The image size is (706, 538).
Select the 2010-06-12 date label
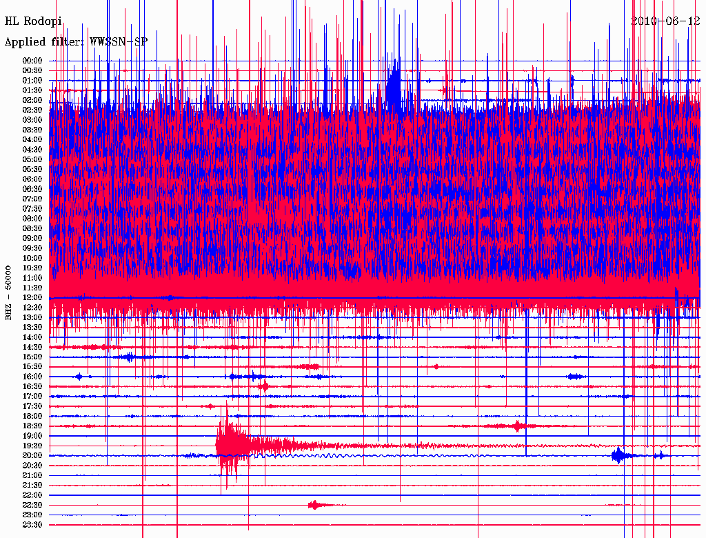(665, 21)
